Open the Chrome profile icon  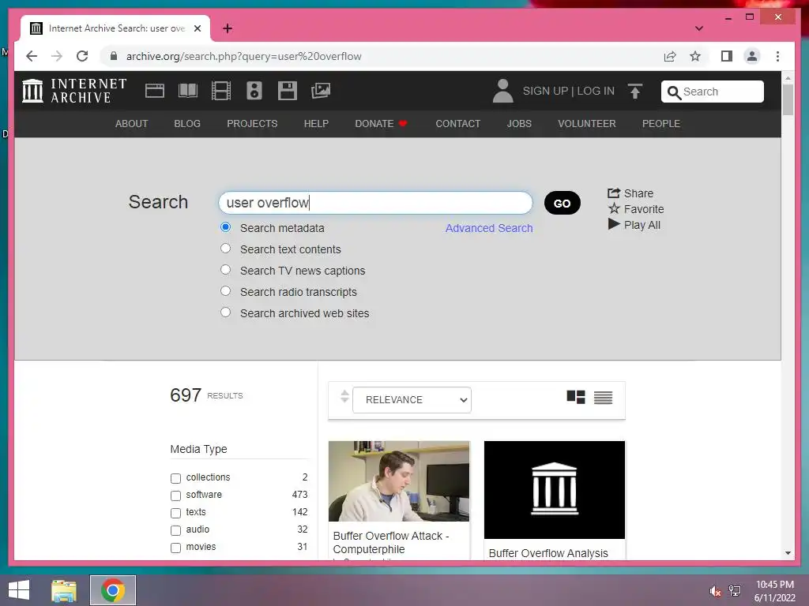(x=752, y=56)
